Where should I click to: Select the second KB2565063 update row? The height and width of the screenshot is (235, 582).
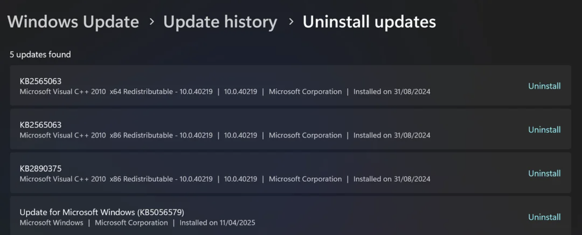click(x=241, y=130)
